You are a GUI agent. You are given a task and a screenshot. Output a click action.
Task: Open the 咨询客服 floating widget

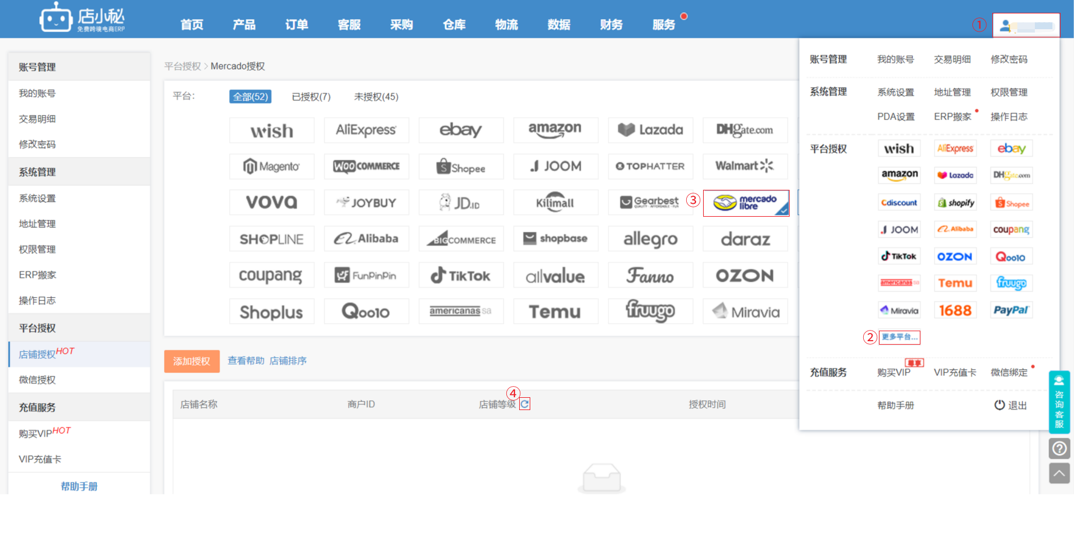point(1059,402)
